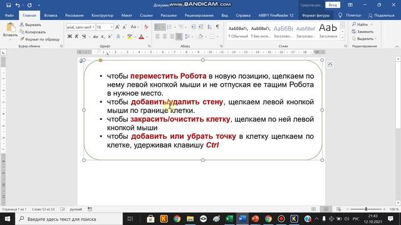The width and height of the screenshot is (401, 225).
Task: Click the redo/repeat icon in the title bar
Action: [29, 5]
